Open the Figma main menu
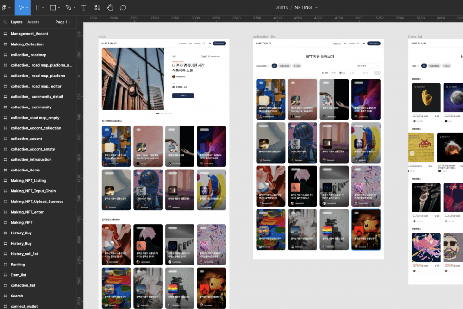 [6, 7]
